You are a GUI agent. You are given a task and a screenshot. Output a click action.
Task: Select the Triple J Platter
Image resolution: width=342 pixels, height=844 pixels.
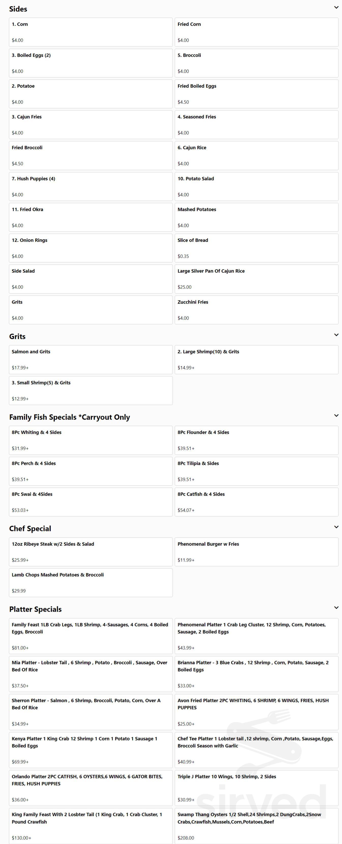[256, 788]
